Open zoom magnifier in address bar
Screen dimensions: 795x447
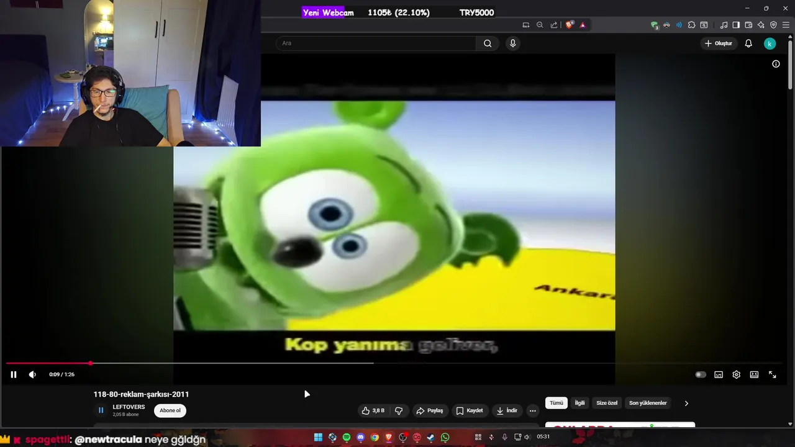coord(540,25)
